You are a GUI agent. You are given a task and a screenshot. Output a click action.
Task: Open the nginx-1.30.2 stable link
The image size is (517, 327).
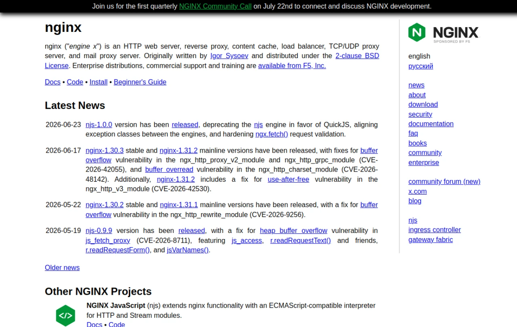105,205
